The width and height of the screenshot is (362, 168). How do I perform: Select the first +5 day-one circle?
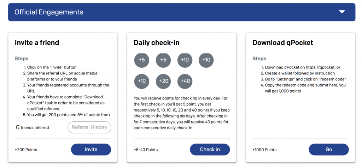(142, 60)
